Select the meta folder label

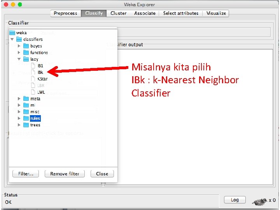[35, 99]
